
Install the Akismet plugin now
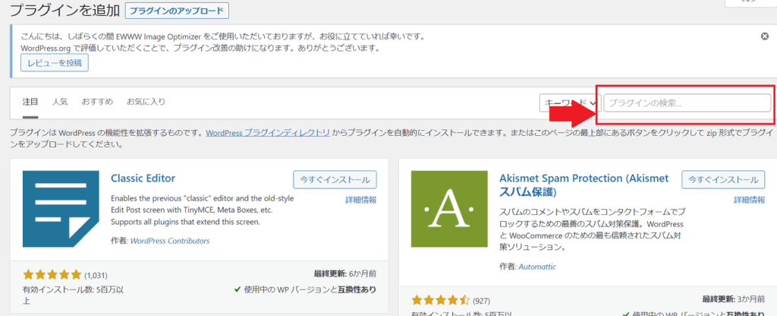[723, 179]
